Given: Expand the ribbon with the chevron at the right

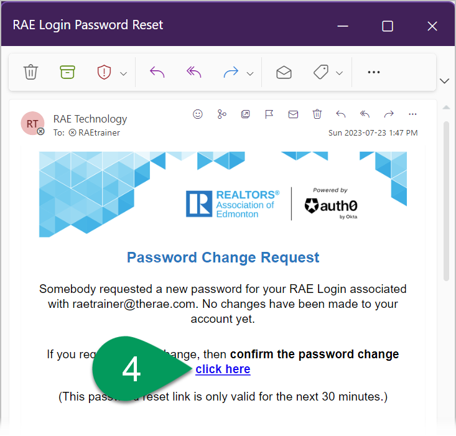Looking at the screenshot, I should (445, 81).
